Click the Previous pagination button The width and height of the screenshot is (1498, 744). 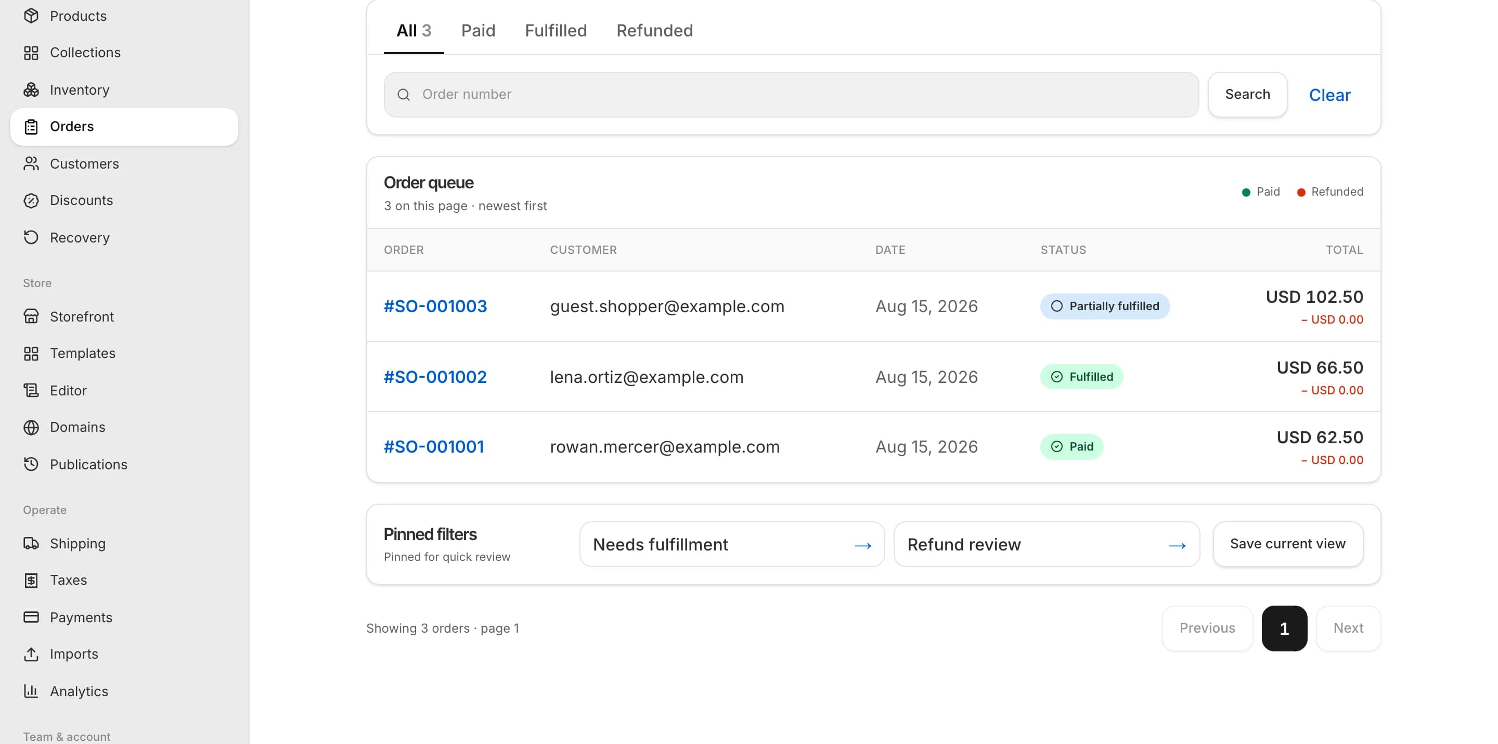(x=1207, y=628)
